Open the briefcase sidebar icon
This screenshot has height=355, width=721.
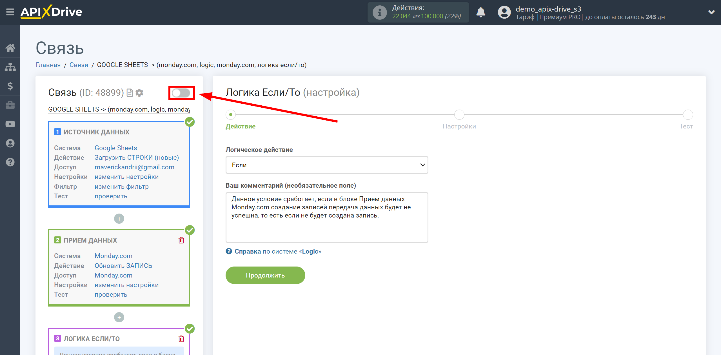point(10,105)
